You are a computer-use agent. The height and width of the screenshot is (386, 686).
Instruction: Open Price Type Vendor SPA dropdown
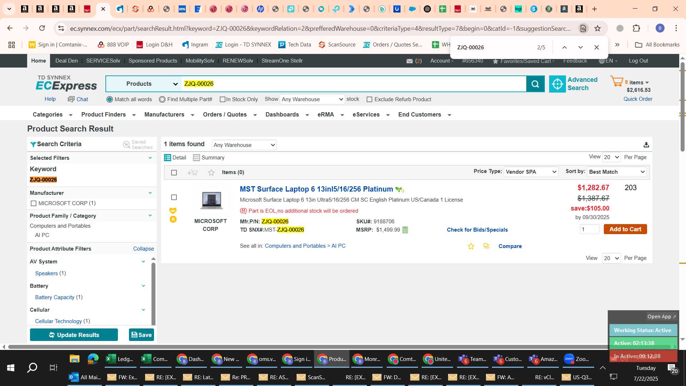(x=531, y=172)
